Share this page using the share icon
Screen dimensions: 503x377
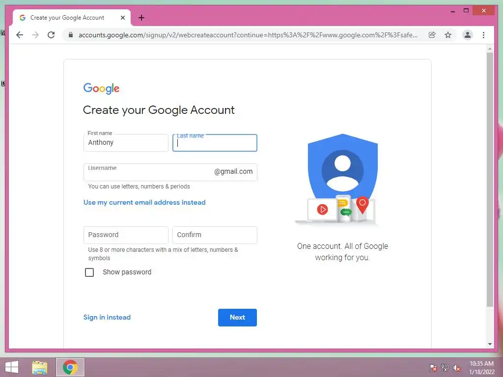(x=432, y=35)
